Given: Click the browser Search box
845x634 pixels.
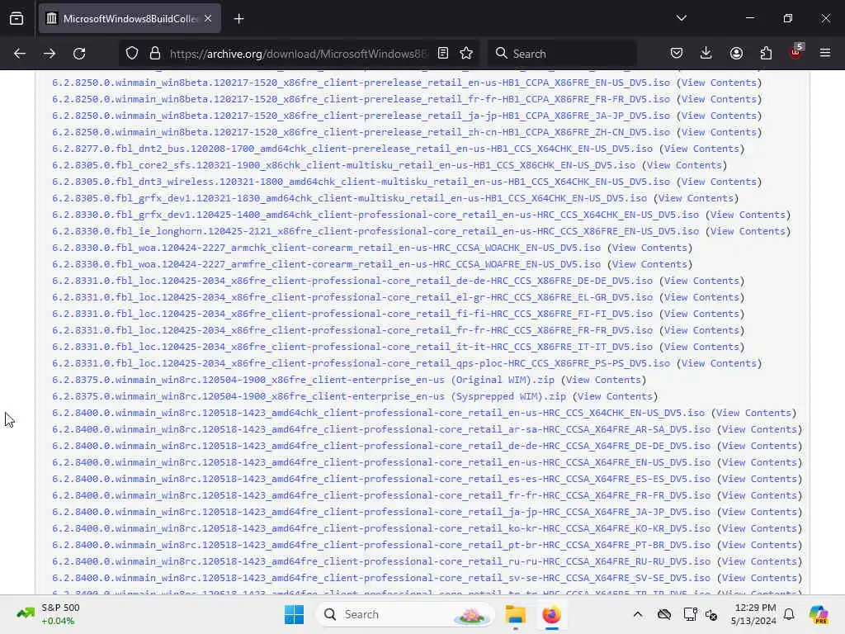Looking at the screenshot, I should pos(562,54).
